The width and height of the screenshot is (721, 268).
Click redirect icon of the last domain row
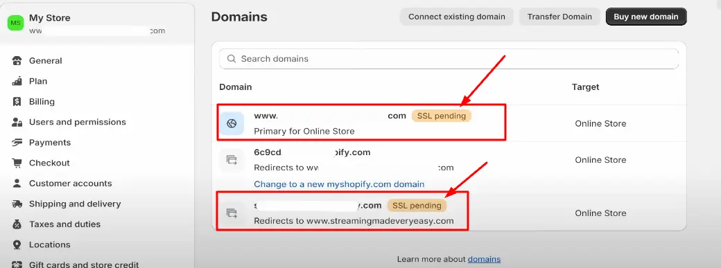[x=232, y=213]
